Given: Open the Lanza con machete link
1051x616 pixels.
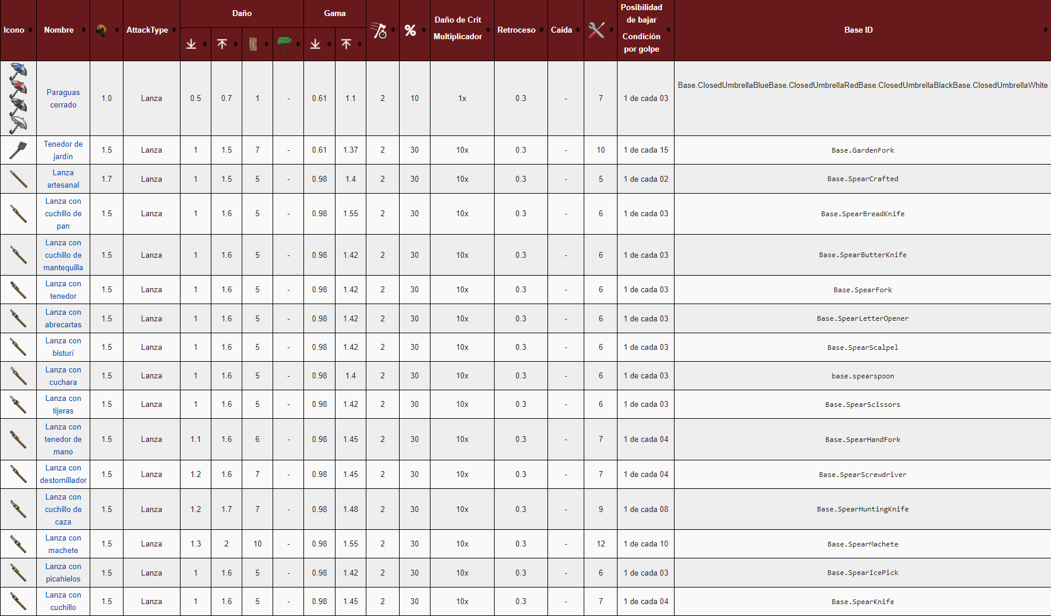Looking at the screenshot, I should click(x=63, y=544).
